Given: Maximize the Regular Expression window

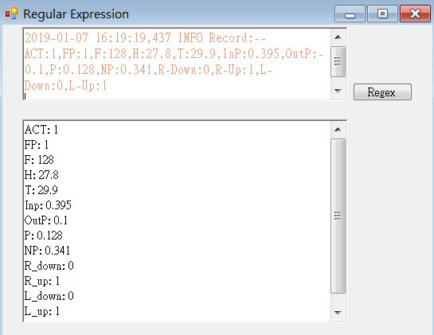Looking at the screenshot, I should tap(382, 14).
